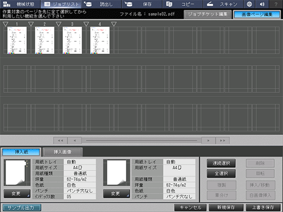Click 変更 button under insert sheet preview
This screenshot has height=212, width=283.
click(117, 193)
